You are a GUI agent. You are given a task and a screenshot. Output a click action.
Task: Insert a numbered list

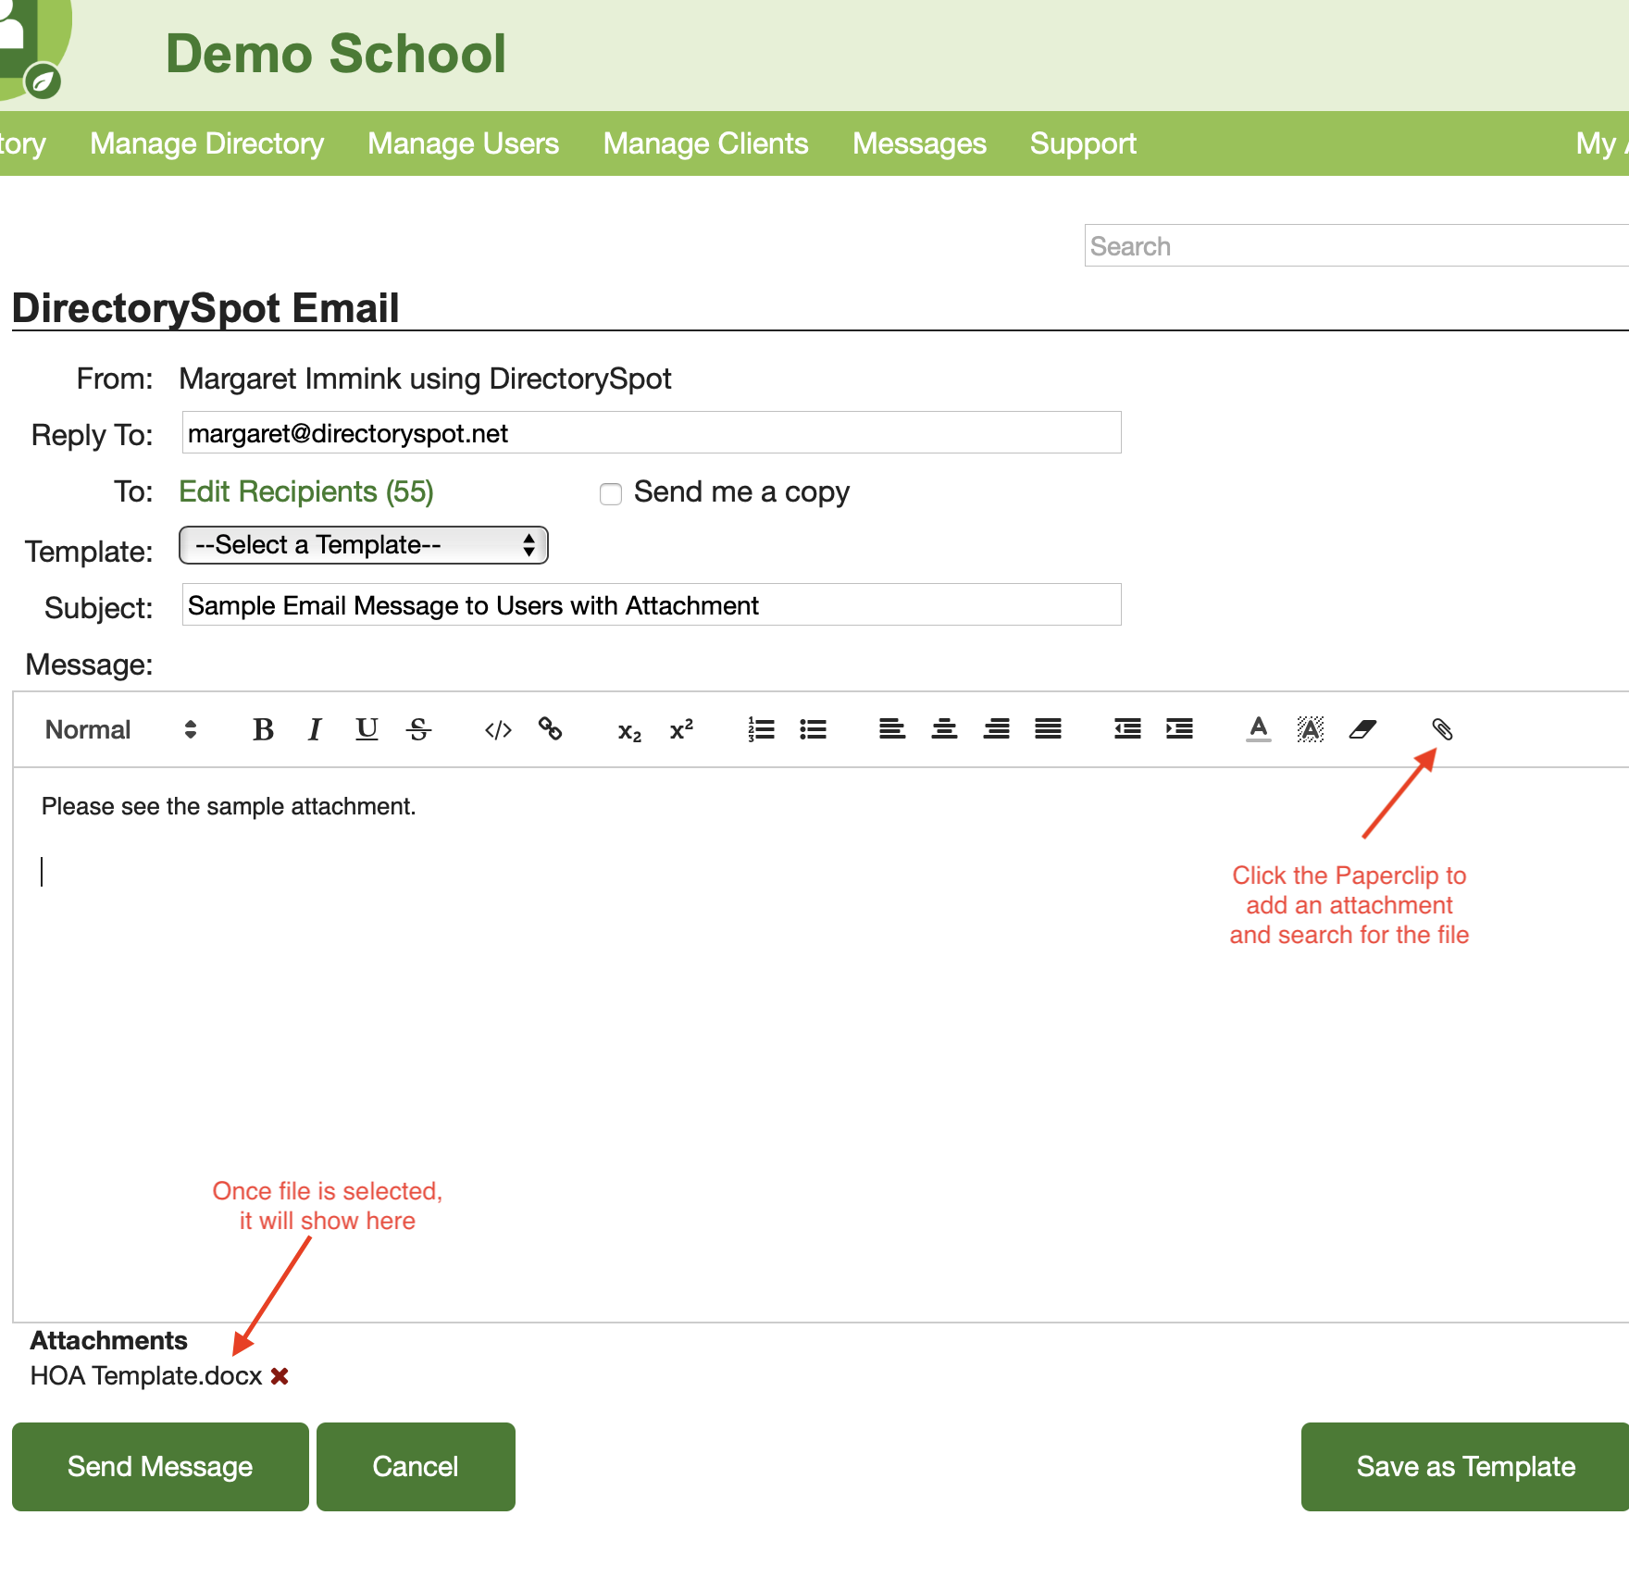[761, 729]
